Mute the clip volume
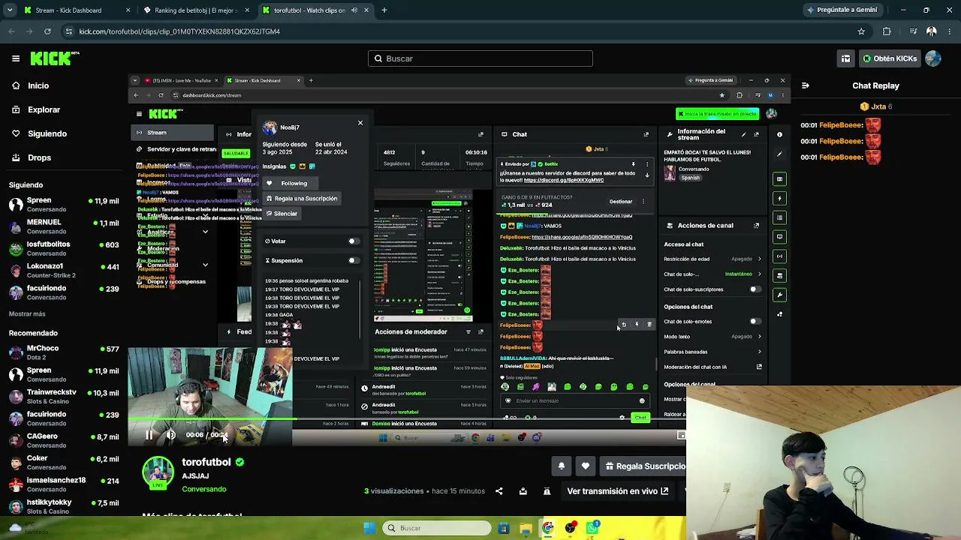 171,435
